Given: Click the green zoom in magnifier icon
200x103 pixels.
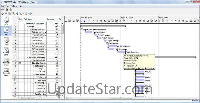Looking at the screenshot, I should [20, 14].
